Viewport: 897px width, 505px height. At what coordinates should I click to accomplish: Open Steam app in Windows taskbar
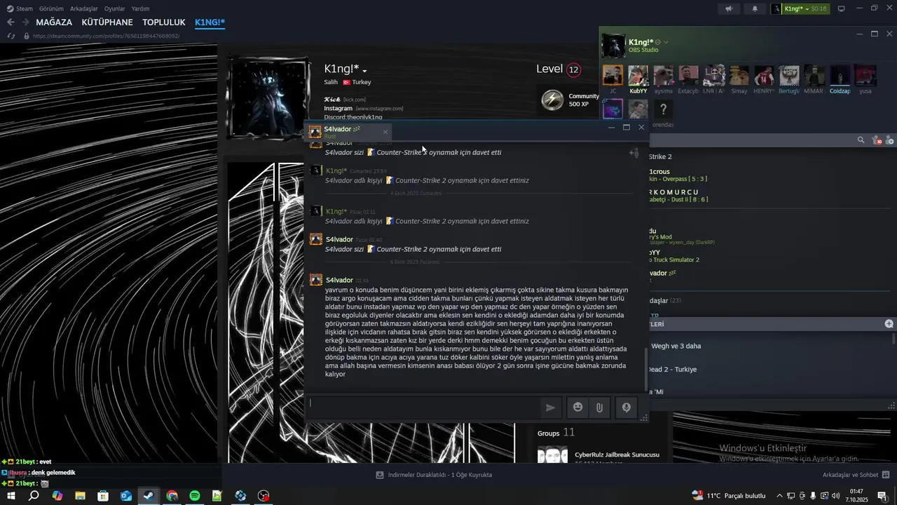tap(149, 496)
